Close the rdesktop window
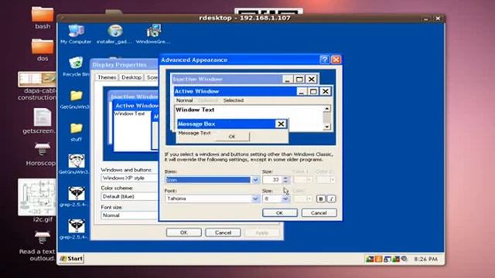This screenshot has width=495, height=278. click(x=438, y=19)
